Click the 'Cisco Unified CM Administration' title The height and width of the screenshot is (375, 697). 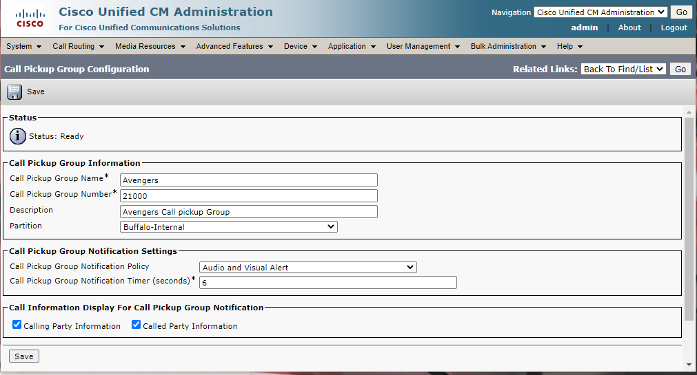pos(165,12)
